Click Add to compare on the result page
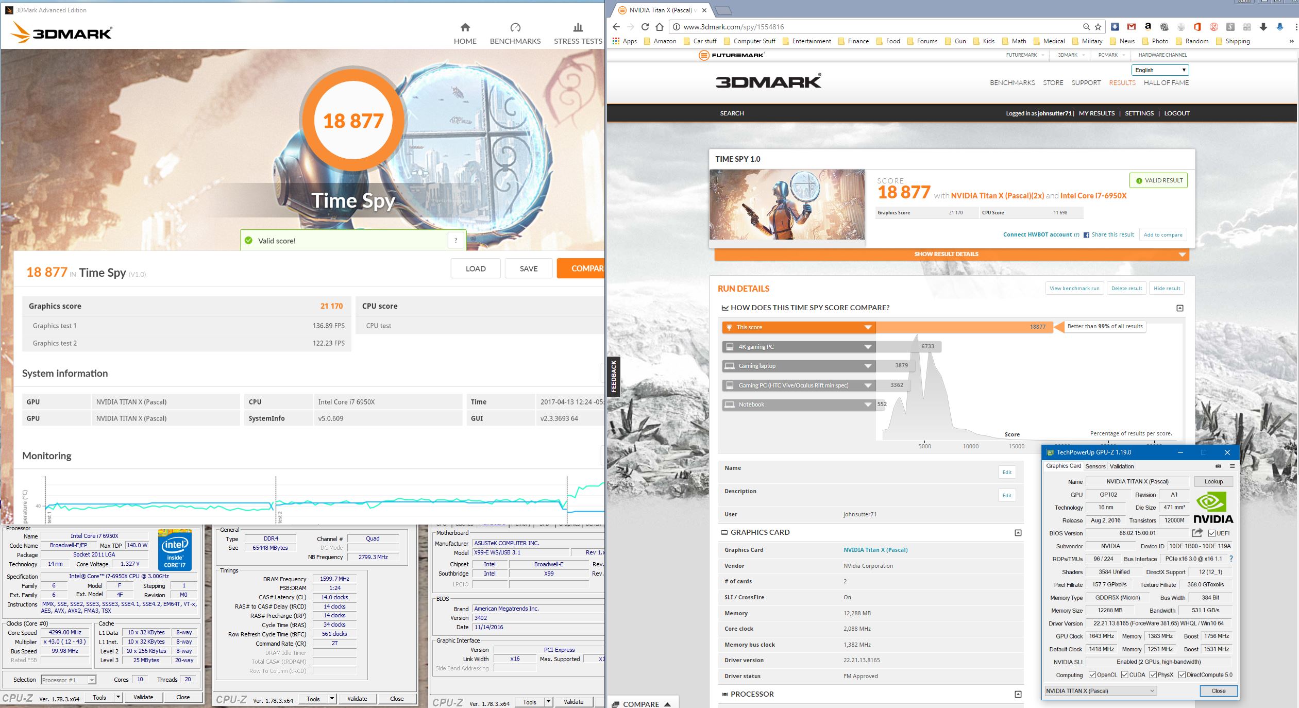The image size is (1299, 708). [x=1163, y=235]
